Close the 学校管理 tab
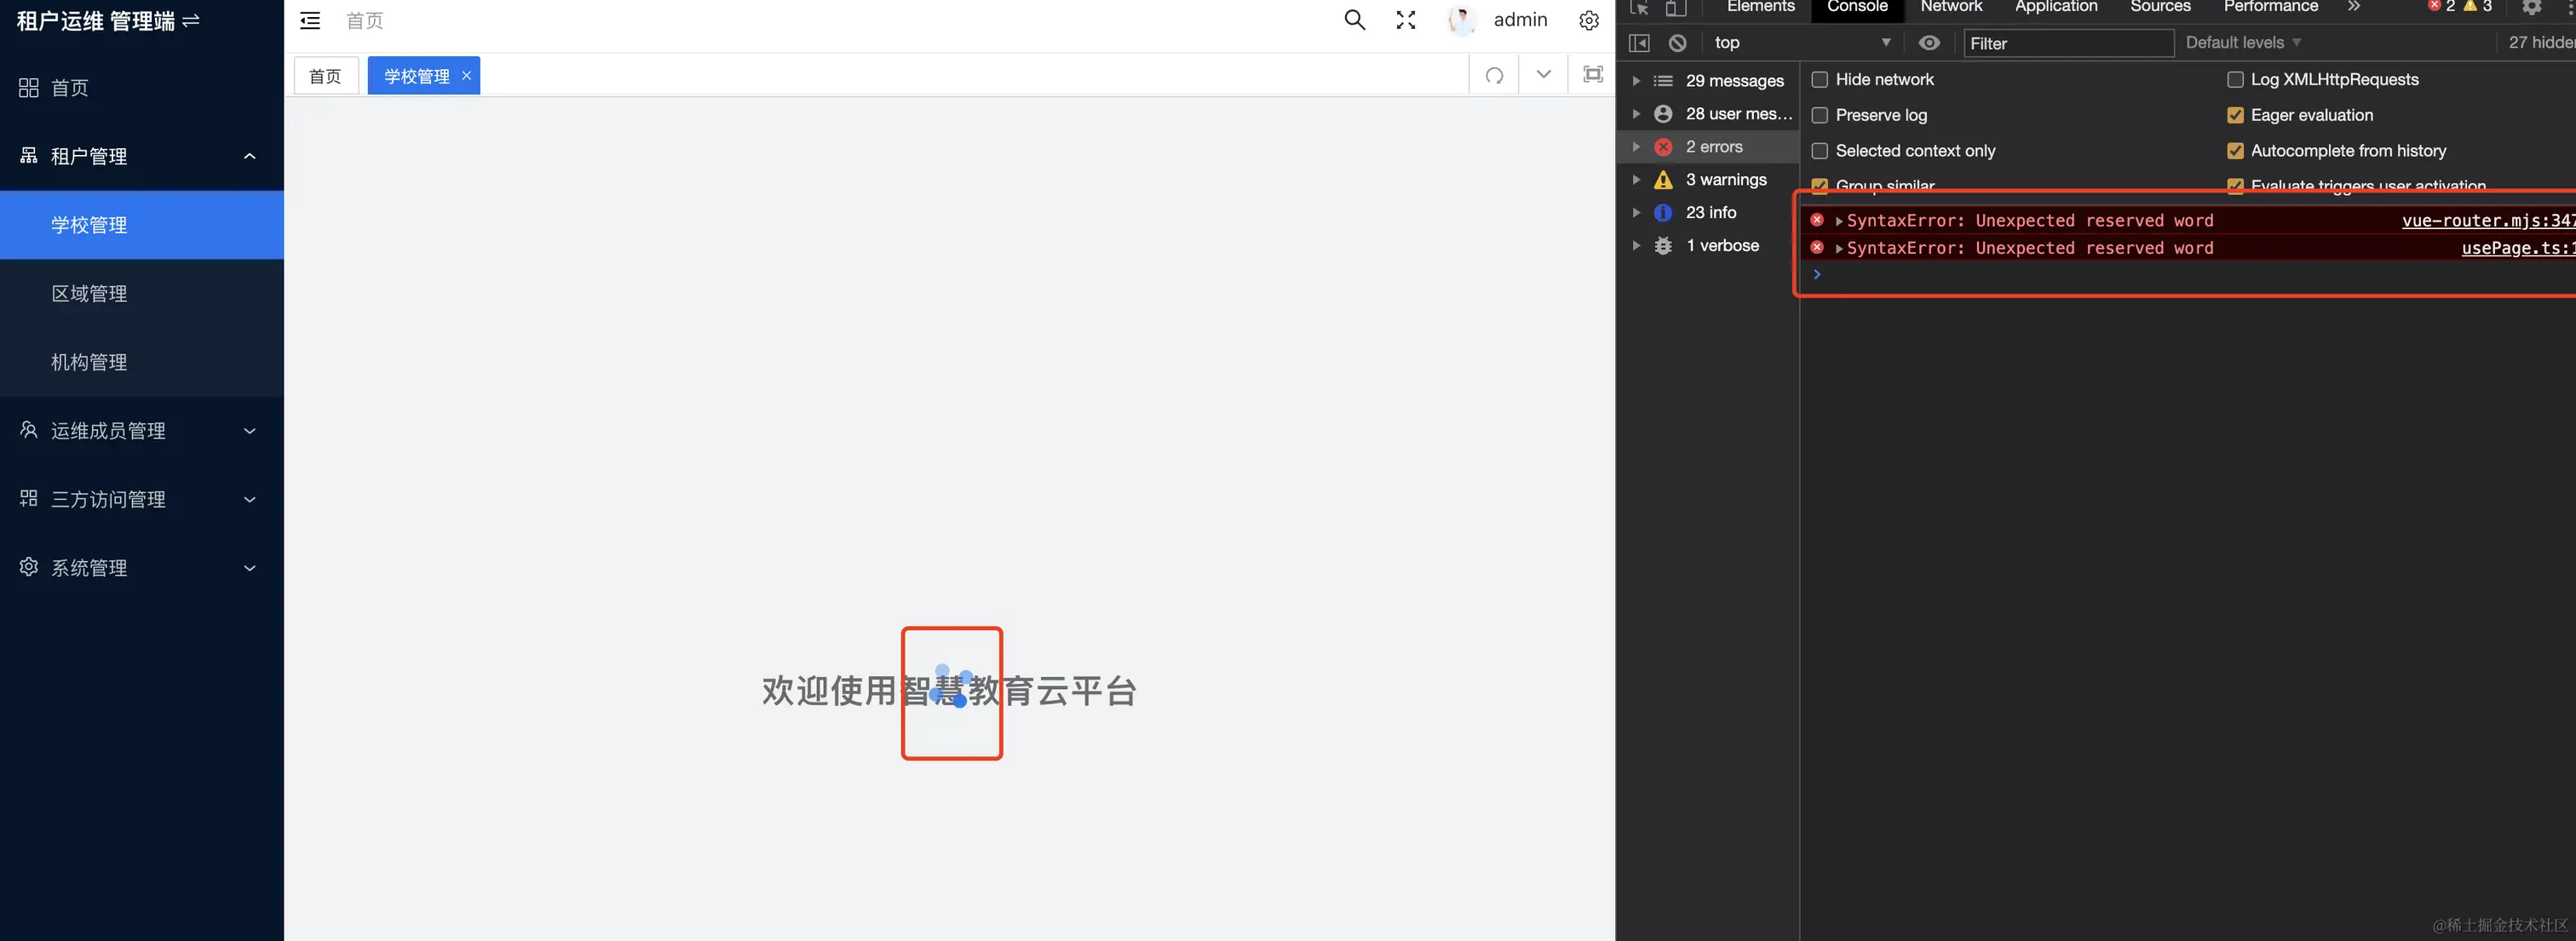The width and height of the screenshot is (2576, 941). (x=466, y=76)
